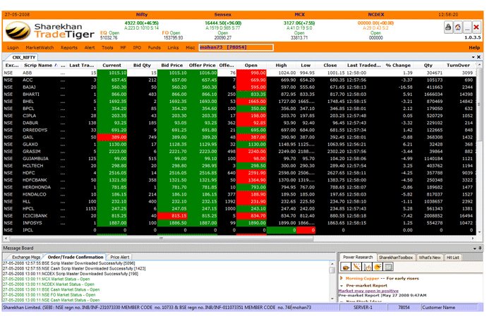
Task: Select the BHARTI scrip row
Action: [239, 95]
